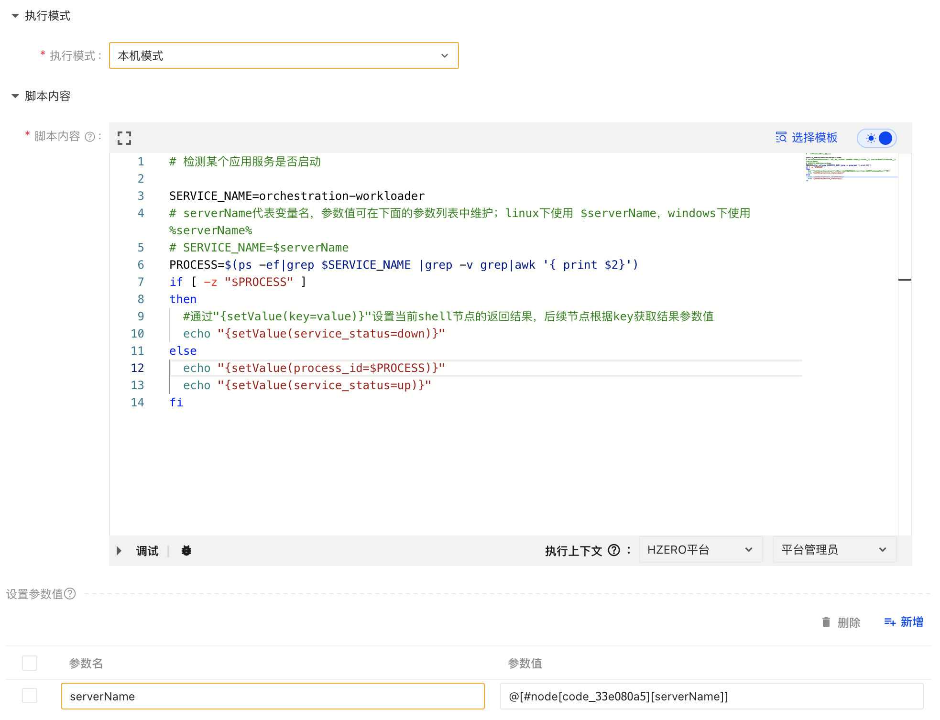This screenshot has width=940, height=720.
Task: Open the 执行模式 dropdown showing 本机模式
Action: pyautogui.click(x=284, y=55)
